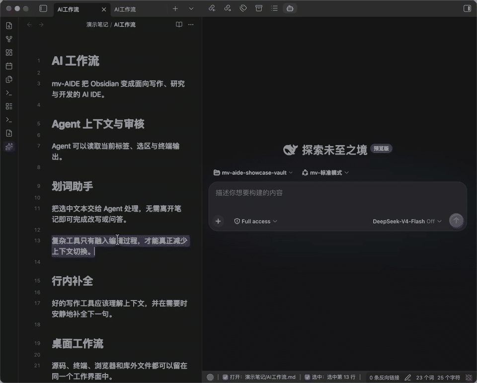The height and width of the screenshot is (383, 477).
Task: Open the outline list icon in toolbar
Action: point(274,8)
